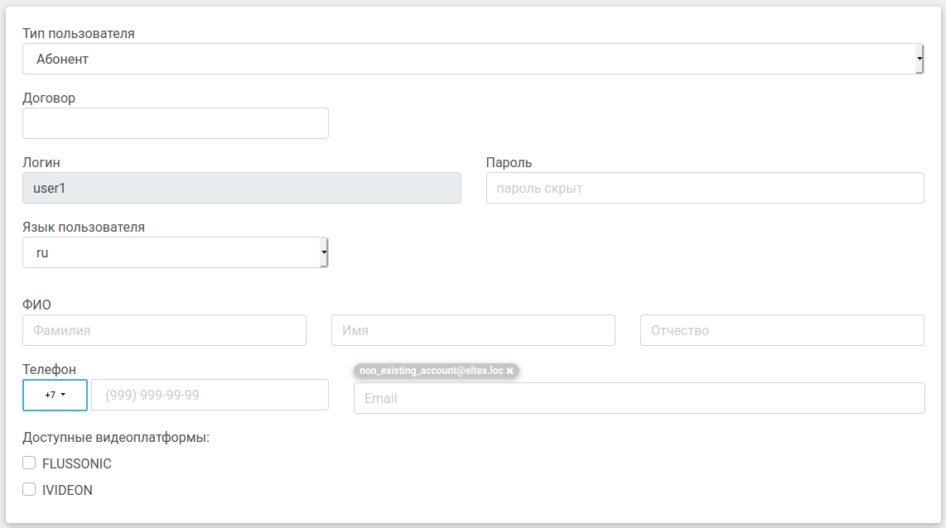Click the phone number input field

[210, 396]
